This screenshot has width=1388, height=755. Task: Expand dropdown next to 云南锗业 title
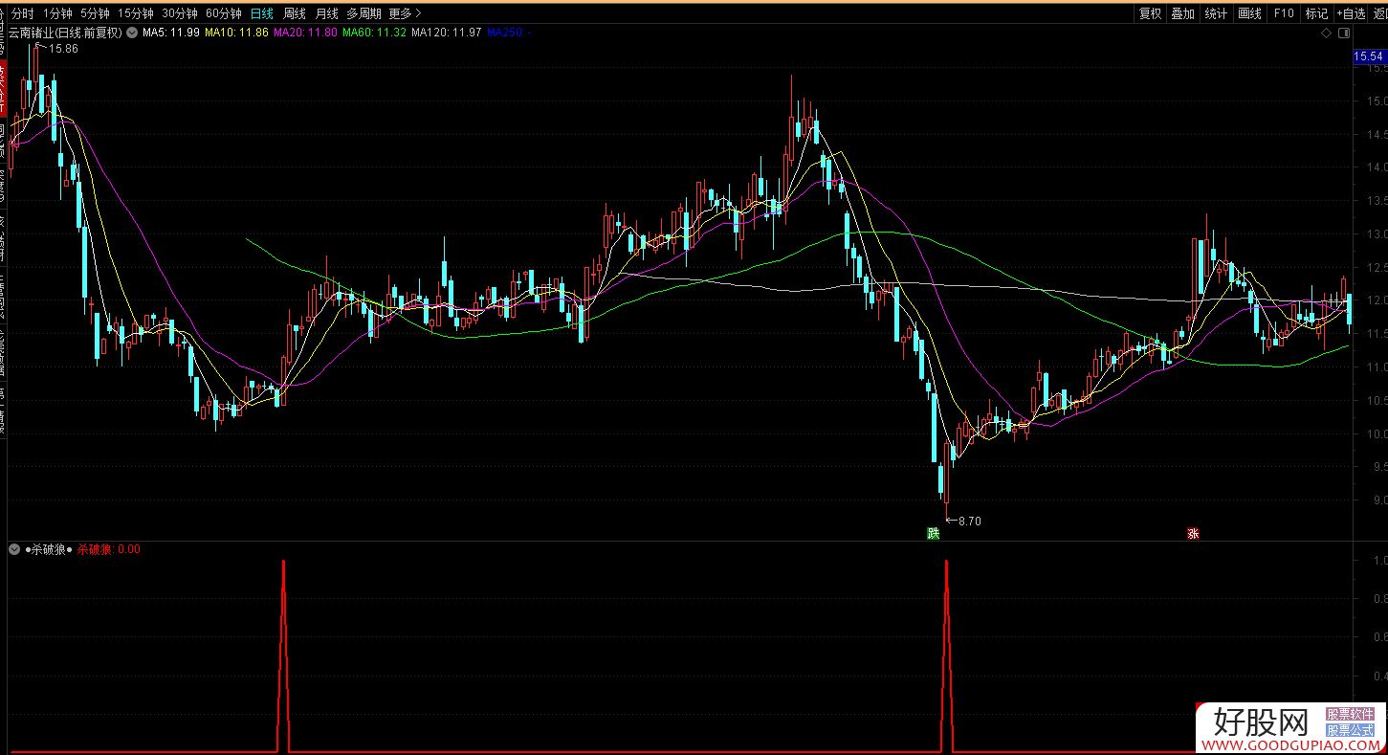coord(131,33)
